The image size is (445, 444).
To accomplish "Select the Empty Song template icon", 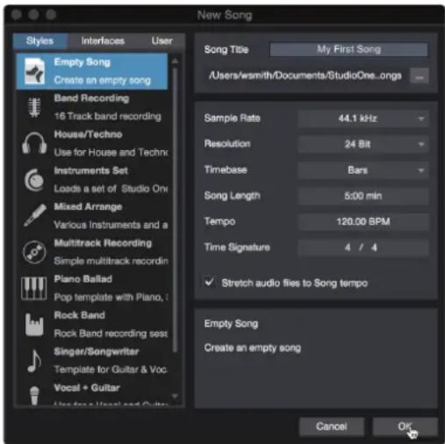I will (x=34, y=71).
